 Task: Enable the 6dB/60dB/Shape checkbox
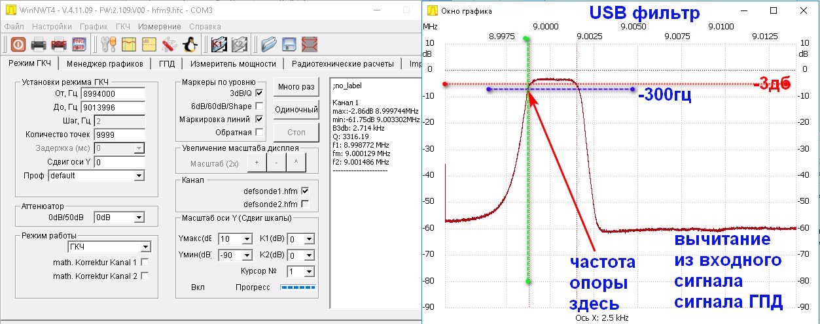[x=258, y=106]
